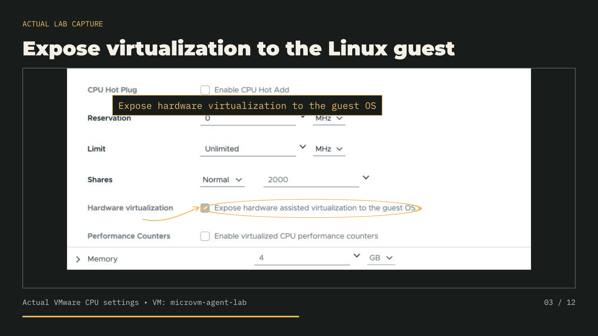Click 'Enable virtualized CPU performance counters' text

(296, 236)
